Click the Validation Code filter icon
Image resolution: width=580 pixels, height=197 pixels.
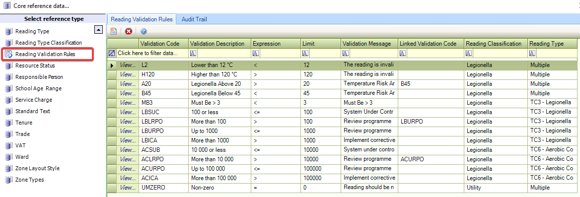[x=143, y=53]
